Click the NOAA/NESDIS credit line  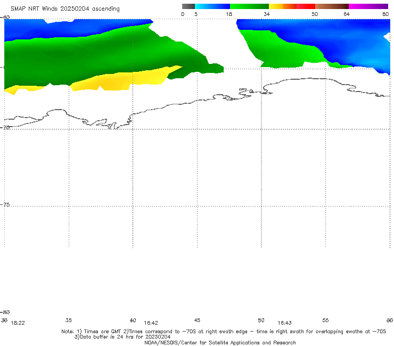(x=220, y=342)
